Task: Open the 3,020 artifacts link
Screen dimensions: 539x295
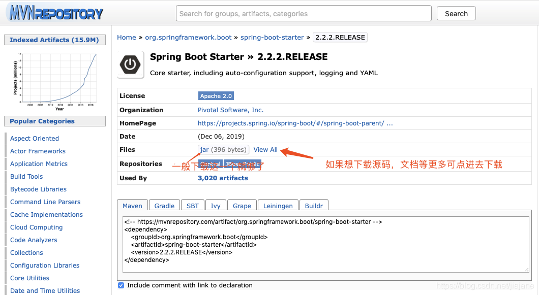Action: pyautogui.click(x=223, y=178)
